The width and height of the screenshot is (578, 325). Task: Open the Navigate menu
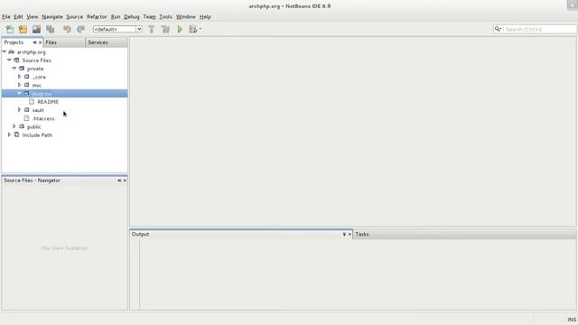tap(52, 16)
